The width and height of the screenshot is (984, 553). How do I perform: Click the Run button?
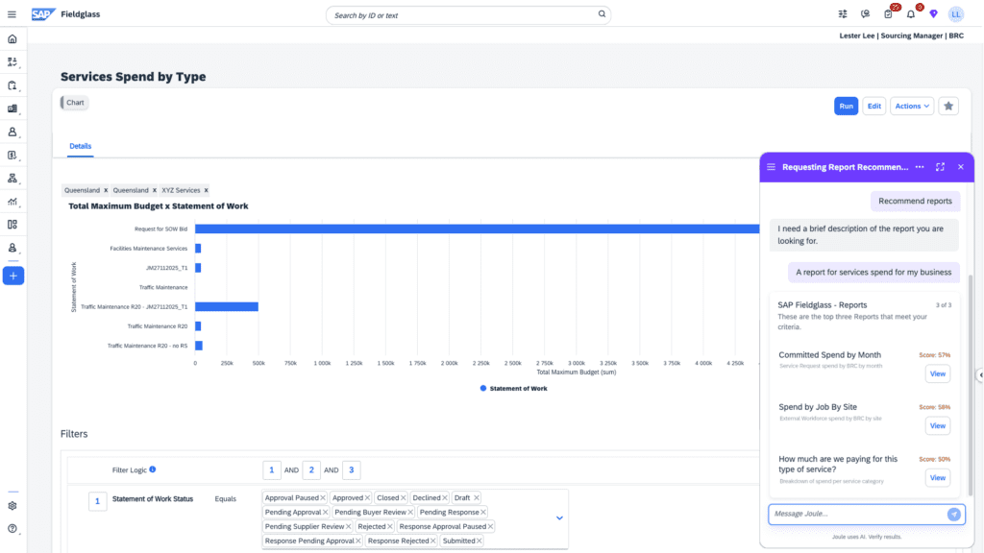click(846, 106)
